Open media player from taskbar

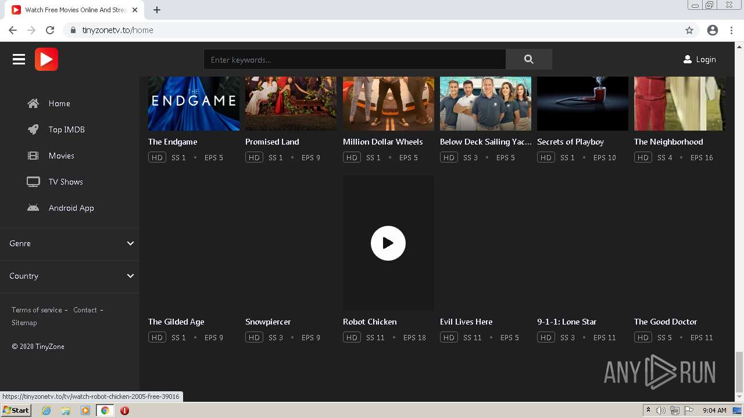tap(85, 410)
